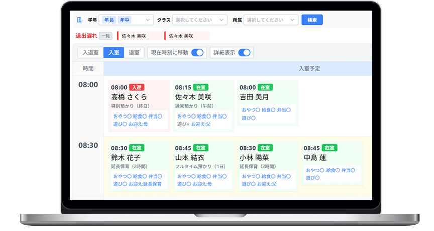Viewport: 434px width, 231px height.
Task: Select first 佐々木 美咲 late-exit chip
Action: tap(140, 36)
